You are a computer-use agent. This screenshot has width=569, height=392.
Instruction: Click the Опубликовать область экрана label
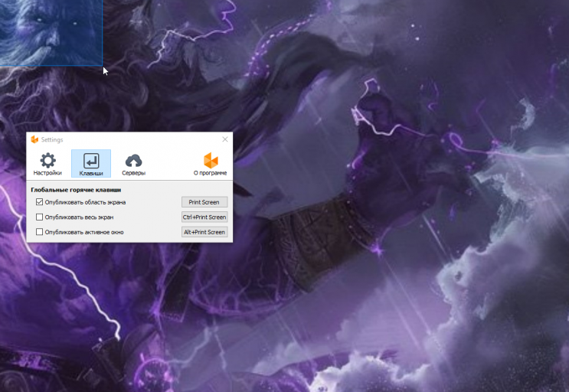[x=85, y=202]
